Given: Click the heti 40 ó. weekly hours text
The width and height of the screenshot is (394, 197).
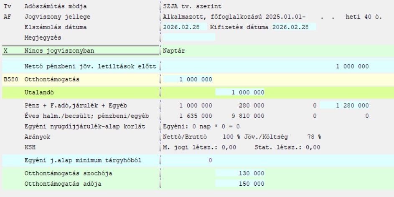Looking at the screenshot, I should 363,17.
